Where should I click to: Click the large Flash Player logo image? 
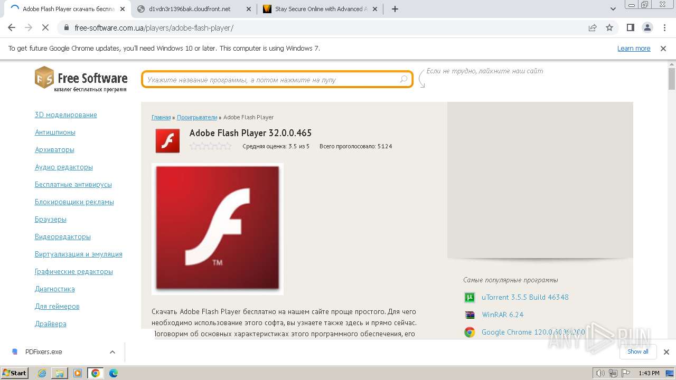[218, 229]
